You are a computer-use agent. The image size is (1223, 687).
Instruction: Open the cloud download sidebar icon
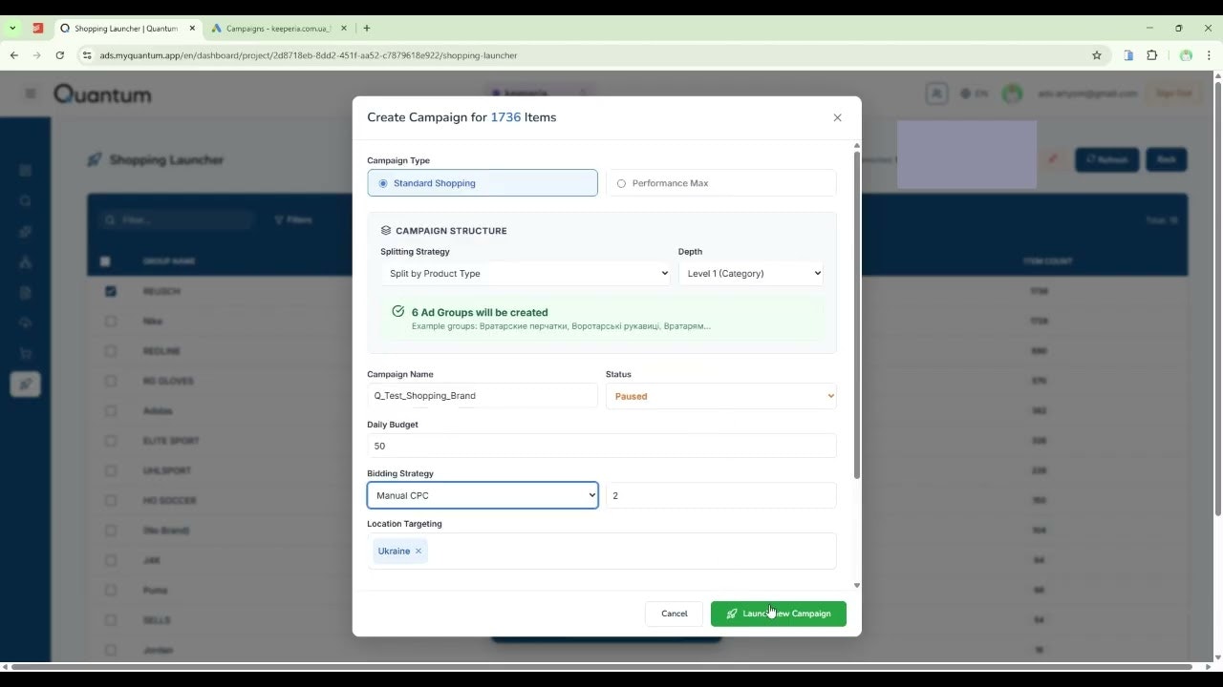click(x=26, y=323)
